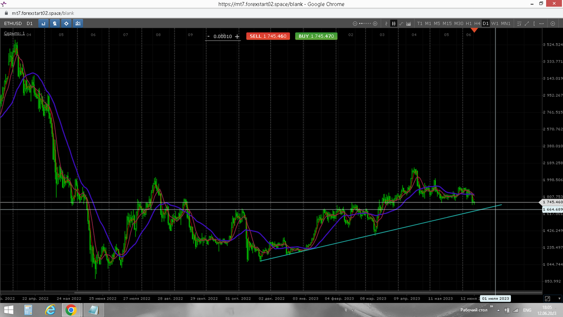The height and width of the screenshot is (317, 563).
Task: Click the D1 label next to ETHUSD
Action: tap(30, 23)
